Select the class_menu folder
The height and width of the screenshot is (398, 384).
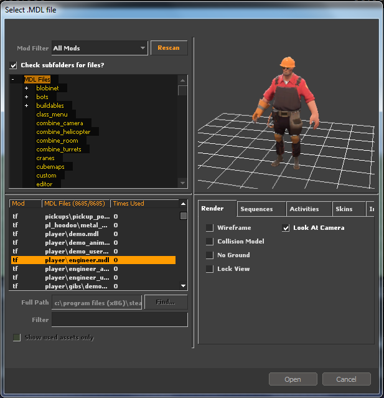coord(52,115)
